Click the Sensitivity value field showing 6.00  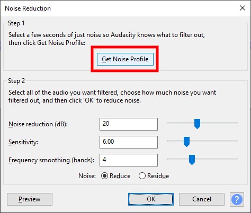coord(129,142)
